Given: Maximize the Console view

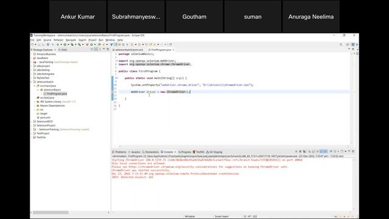Looking at the screenshot, I should point(353,151).
